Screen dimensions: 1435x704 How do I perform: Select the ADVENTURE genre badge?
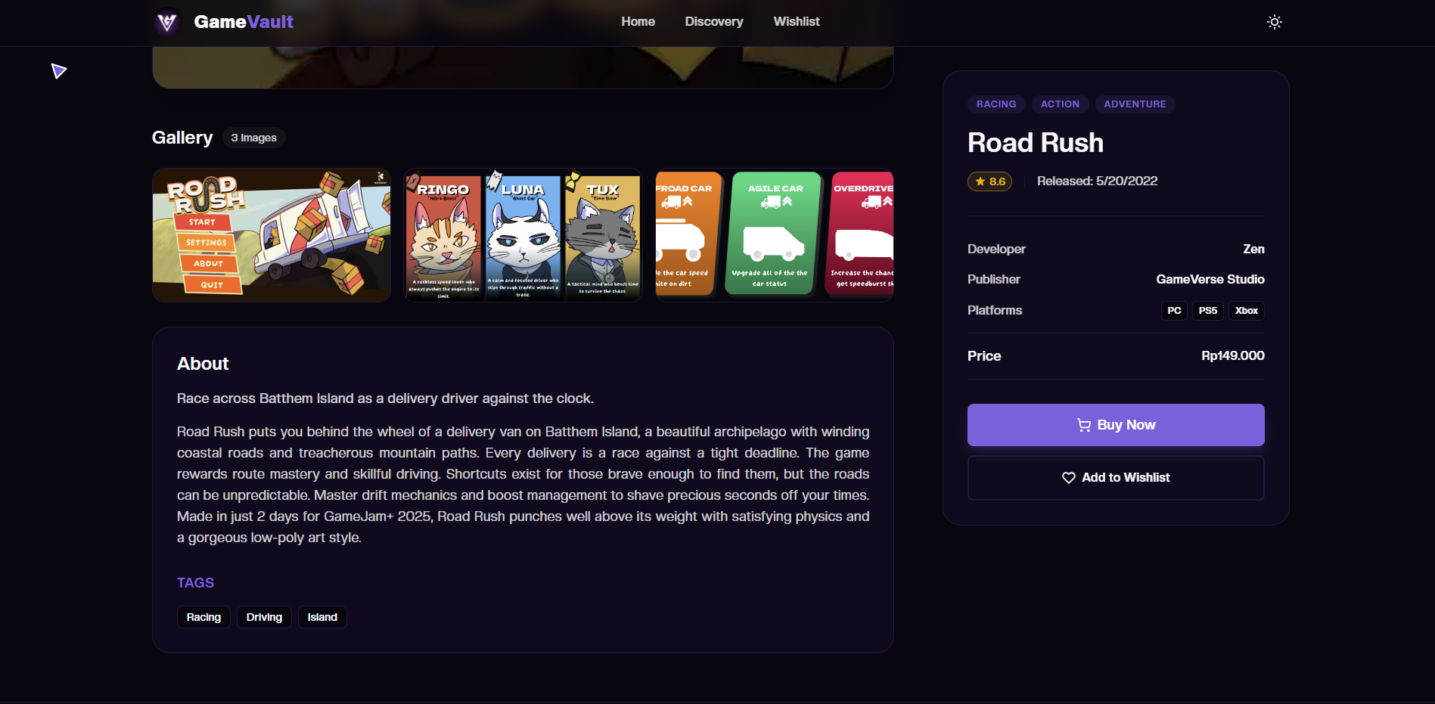pyautogui.click(x=1135, y=104)
